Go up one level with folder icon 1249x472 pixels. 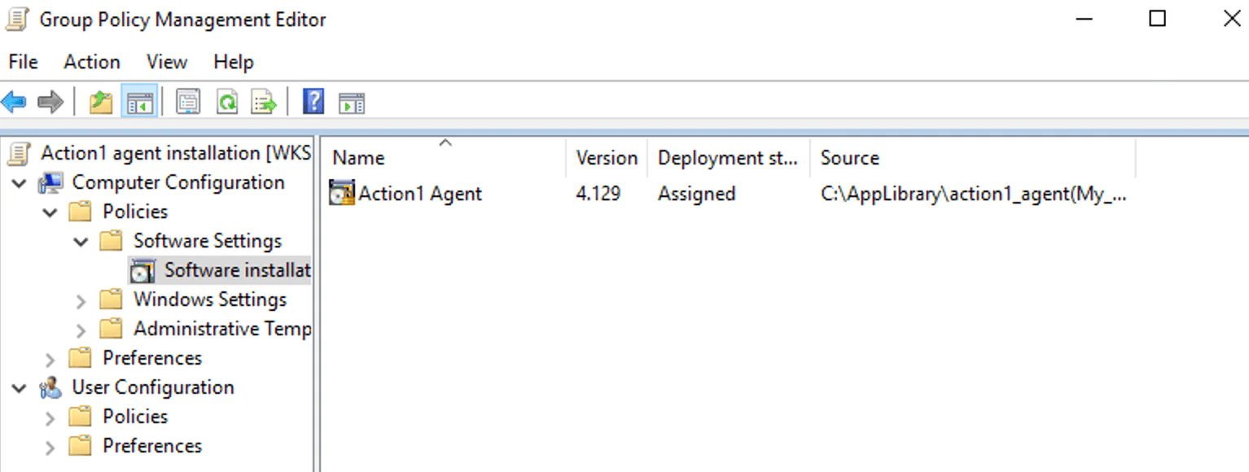click(x=101, y=103)
